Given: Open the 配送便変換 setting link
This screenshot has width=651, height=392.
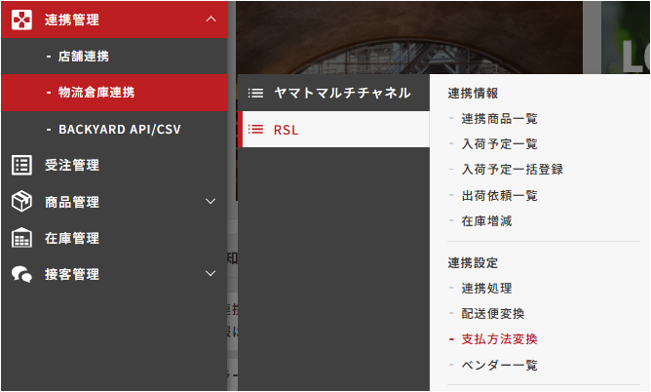Looking at the screenshot, I should 493,314.
